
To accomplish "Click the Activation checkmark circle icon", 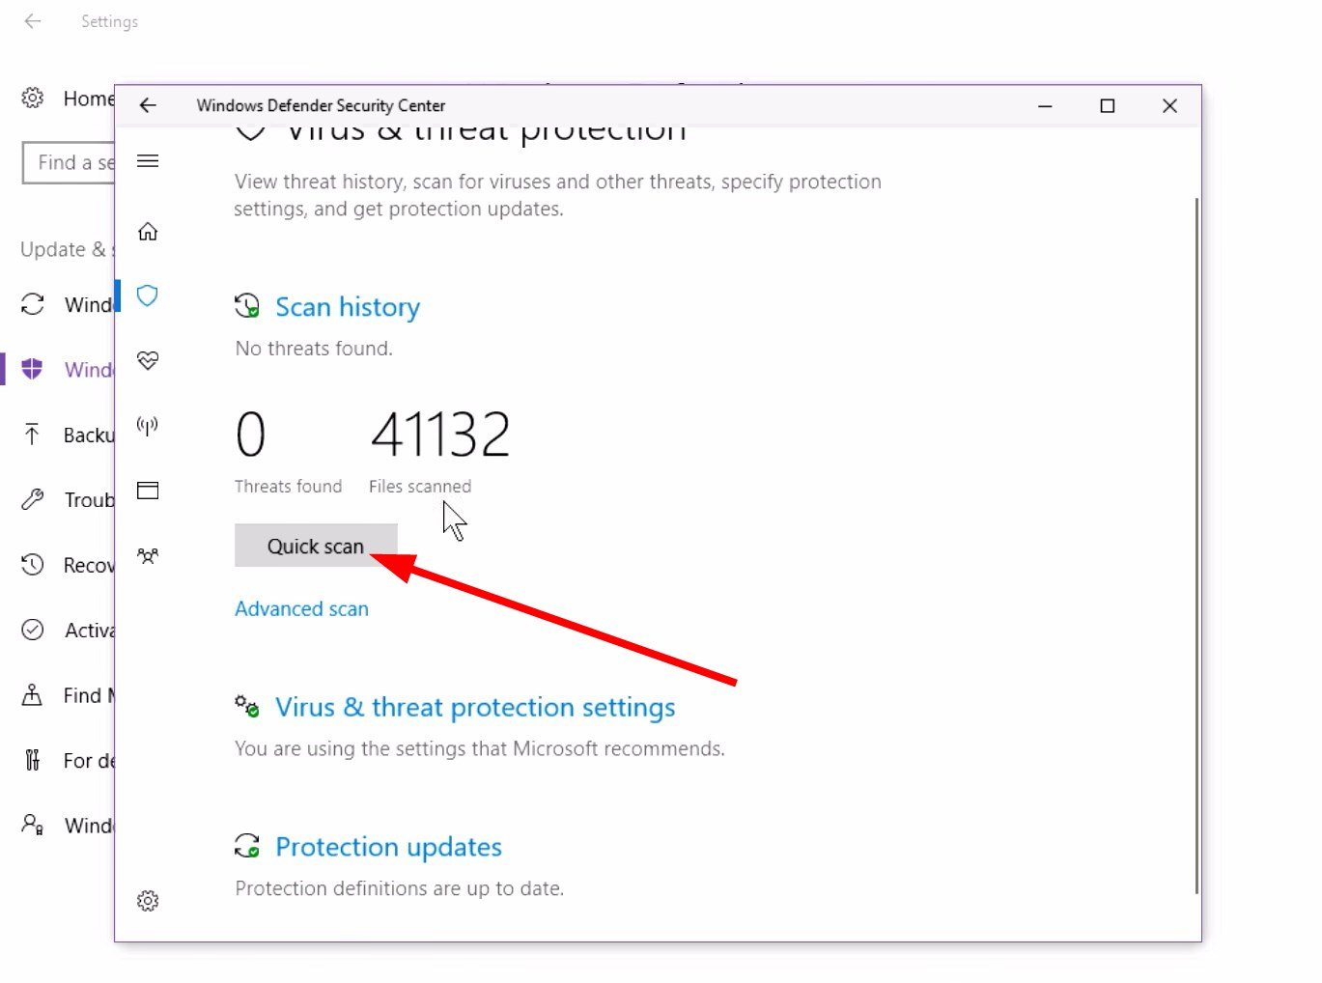I will 33,630.
